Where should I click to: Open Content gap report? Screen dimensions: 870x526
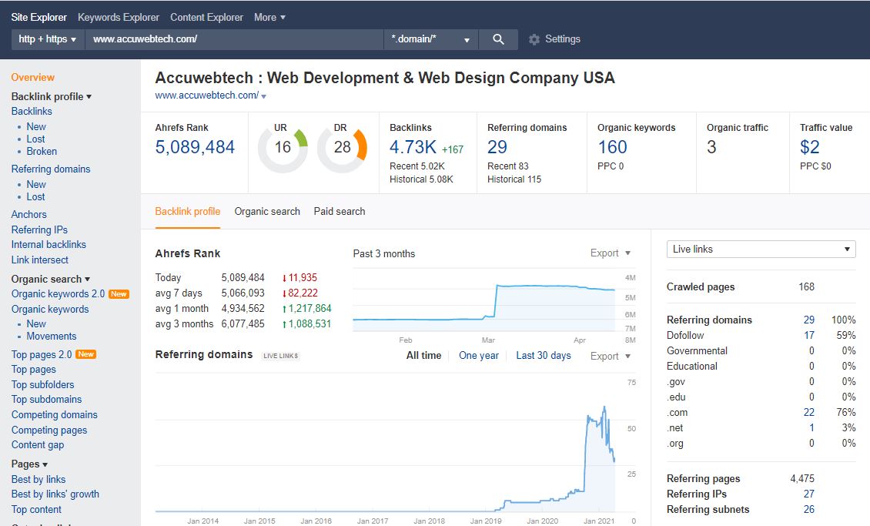38,444
